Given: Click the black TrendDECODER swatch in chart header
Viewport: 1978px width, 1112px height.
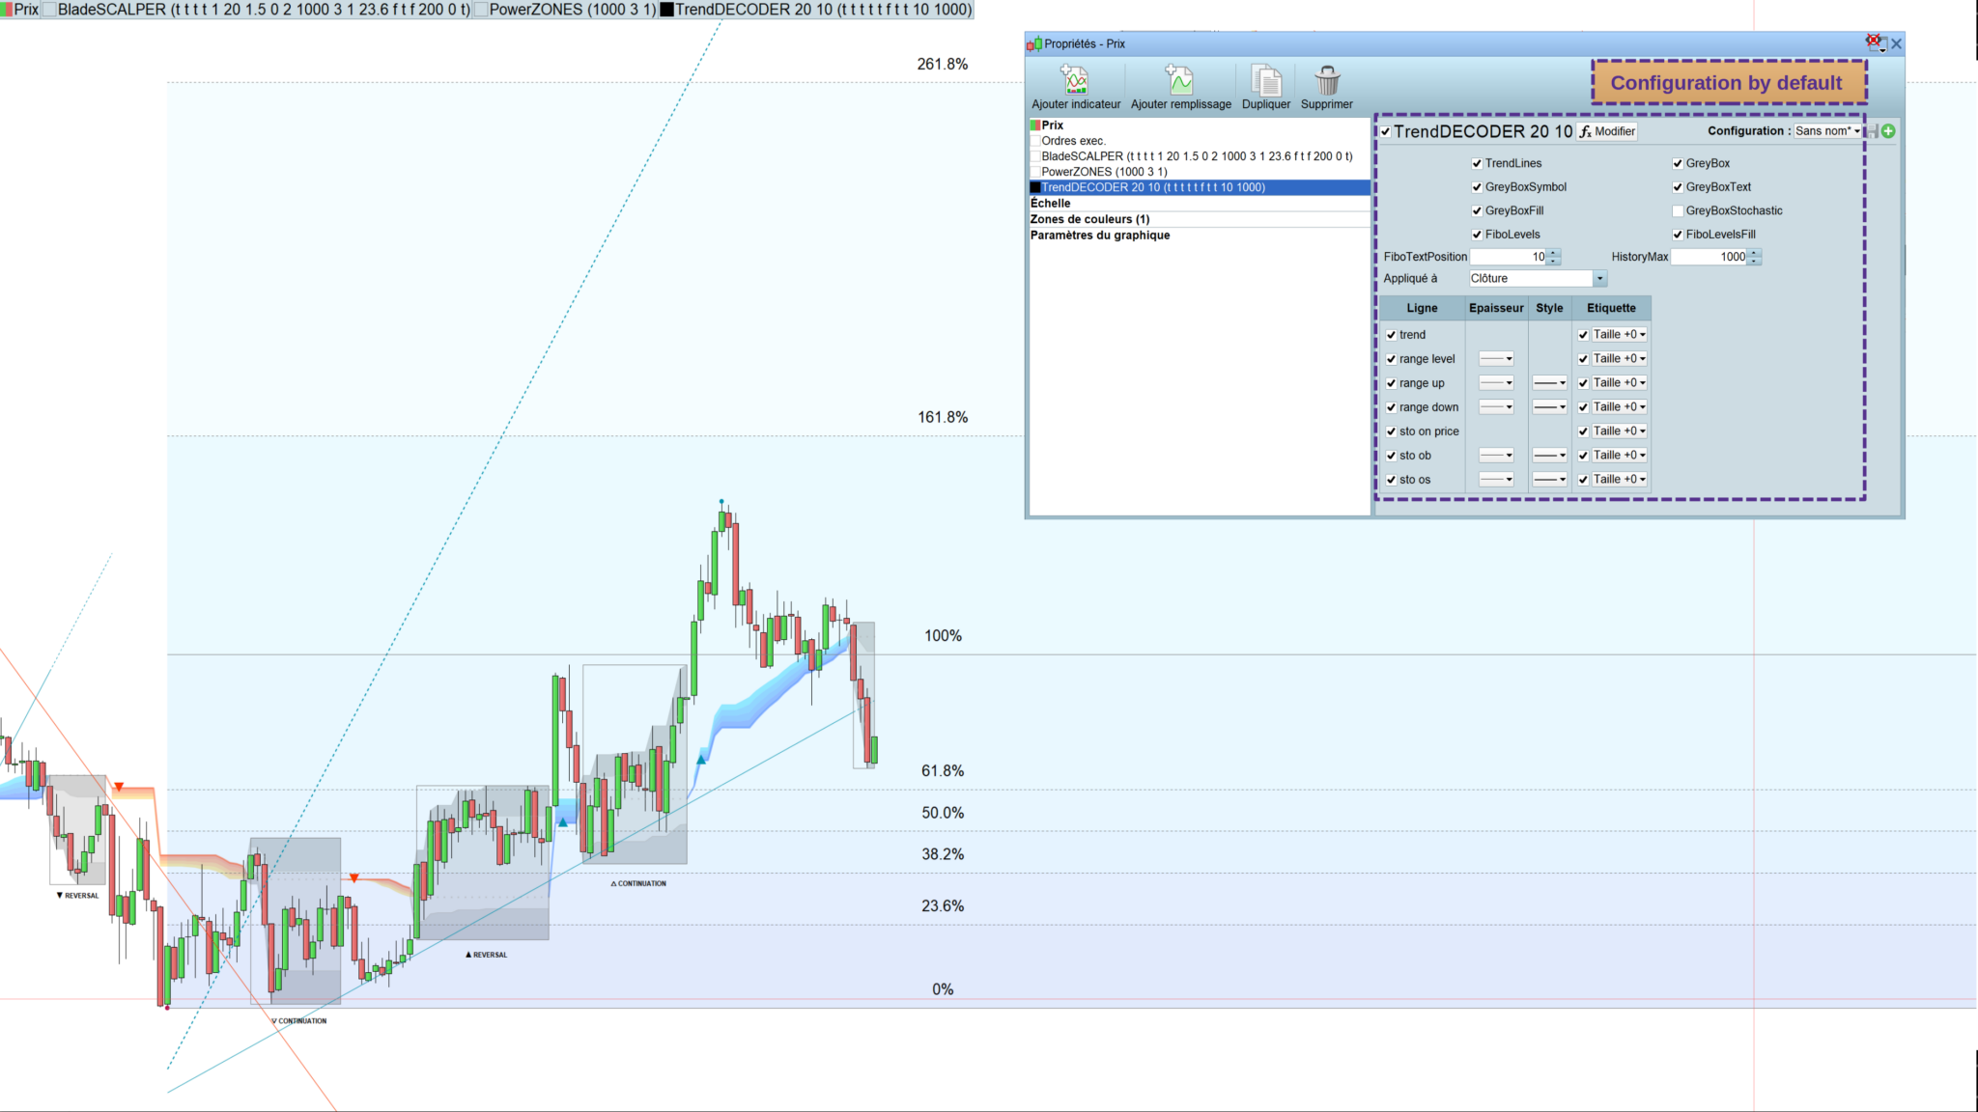Looking at the screenshot, I should pos(666,10).
